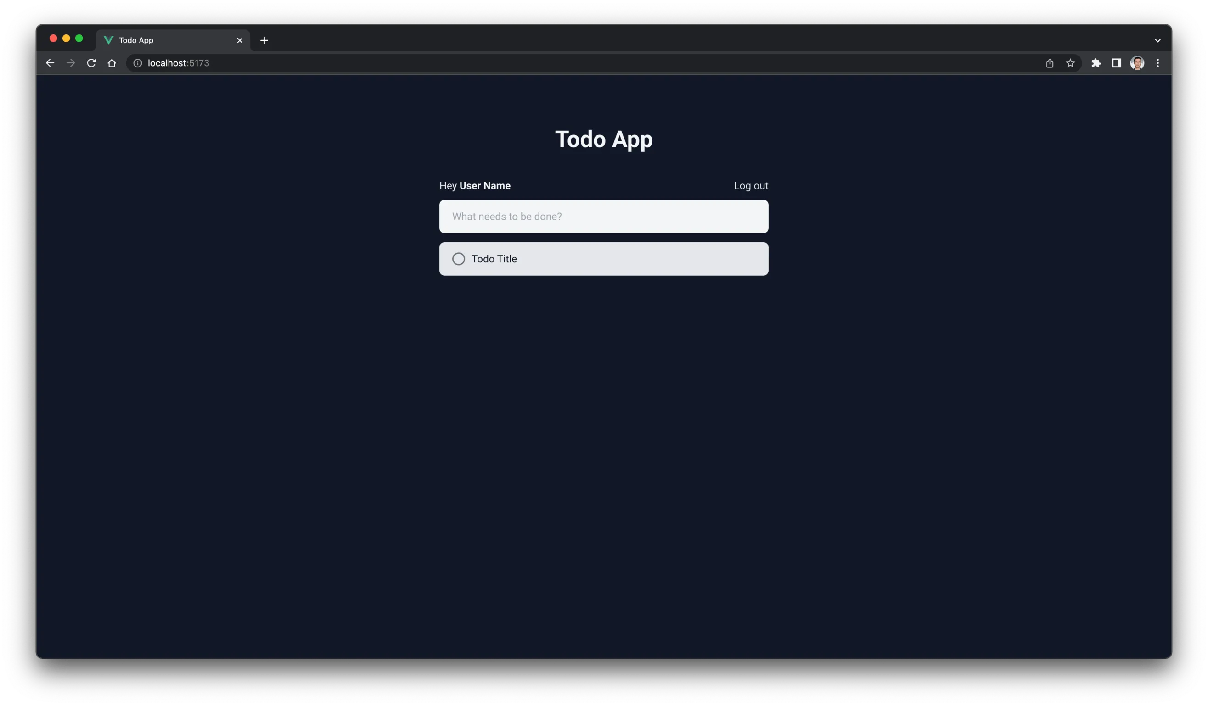The height and width of the screenshot is (706, 1208).
Task: Open a new browser tab
Action: 264,41
